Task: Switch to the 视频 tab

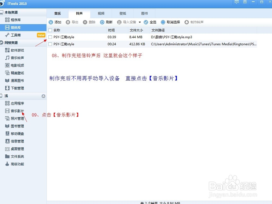Action: point(101,13)
